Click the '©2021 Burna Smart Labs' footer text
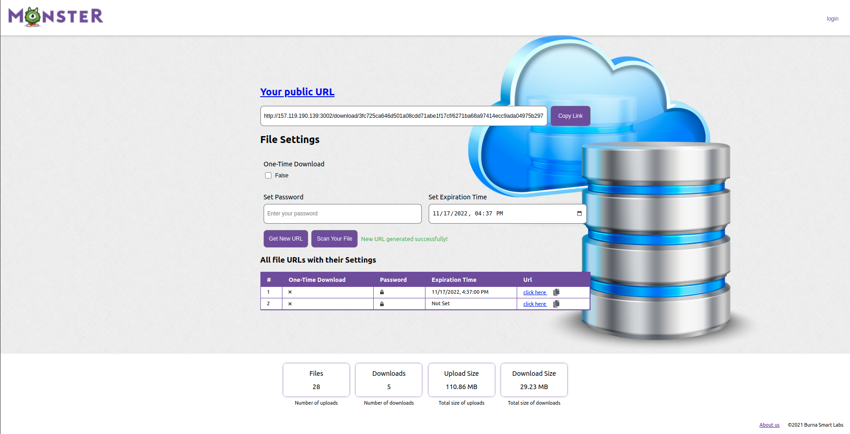850x434 pixels. (x=816, y=425)
